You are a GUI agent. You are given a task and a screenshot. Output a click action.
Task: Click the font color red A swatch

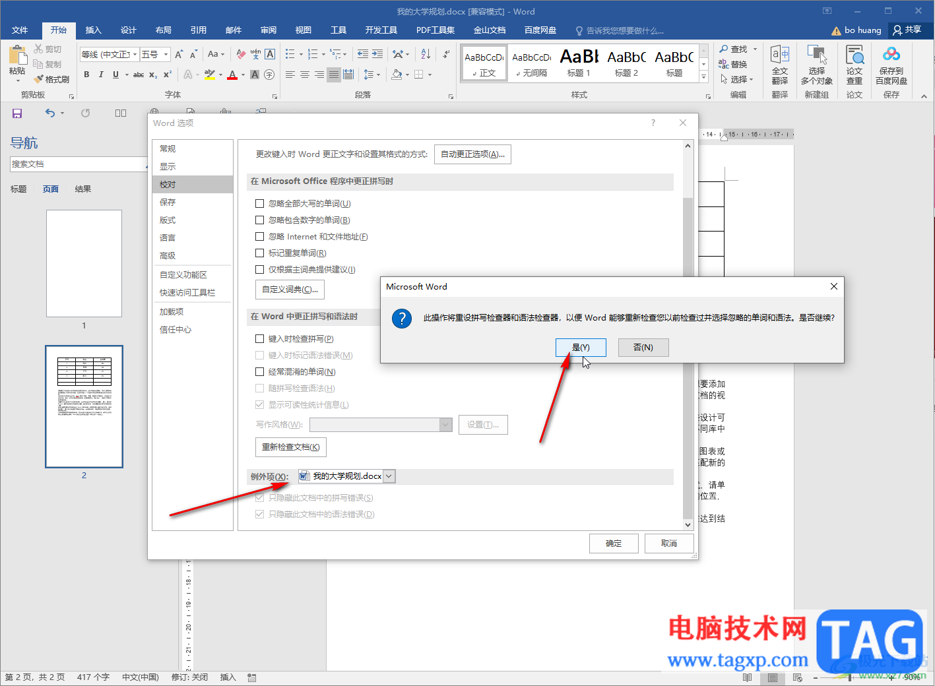232,75
